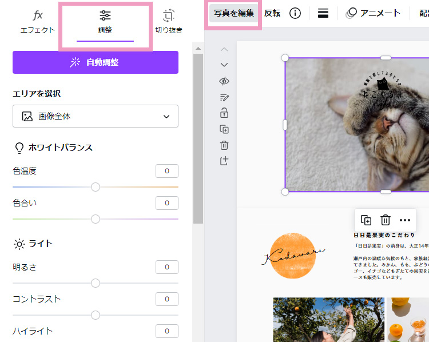This screenshot has width=429, height=342.
Task: Open the 切り抜き (Crop) tab
Action: (x=169, y=22)
